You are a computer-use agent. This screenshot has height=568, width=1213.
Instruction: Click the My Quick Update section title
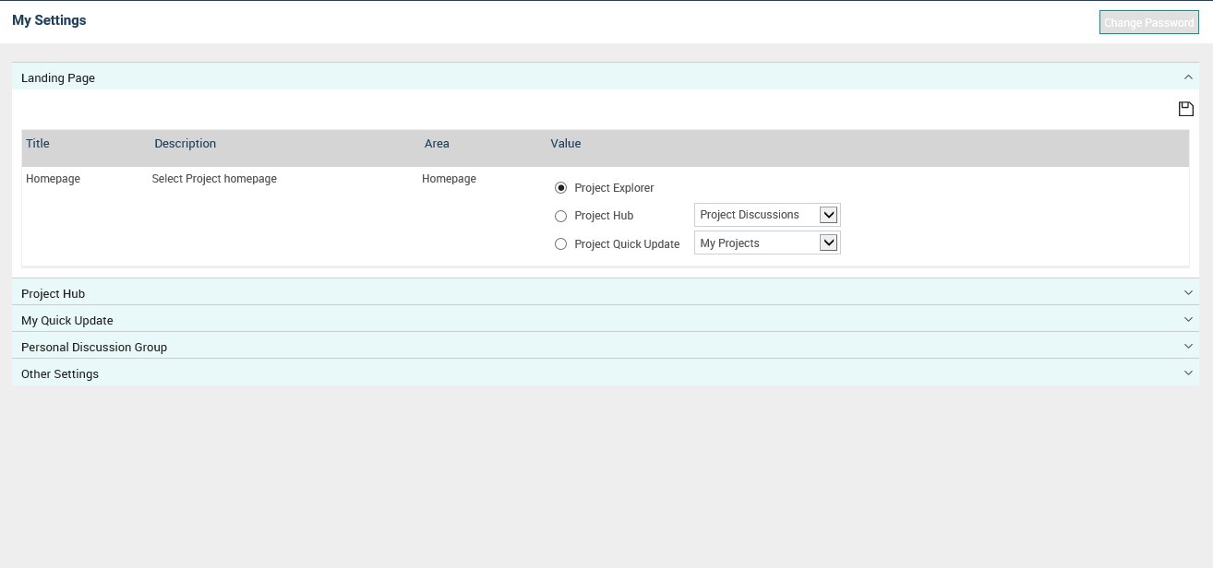pos(67,321)
